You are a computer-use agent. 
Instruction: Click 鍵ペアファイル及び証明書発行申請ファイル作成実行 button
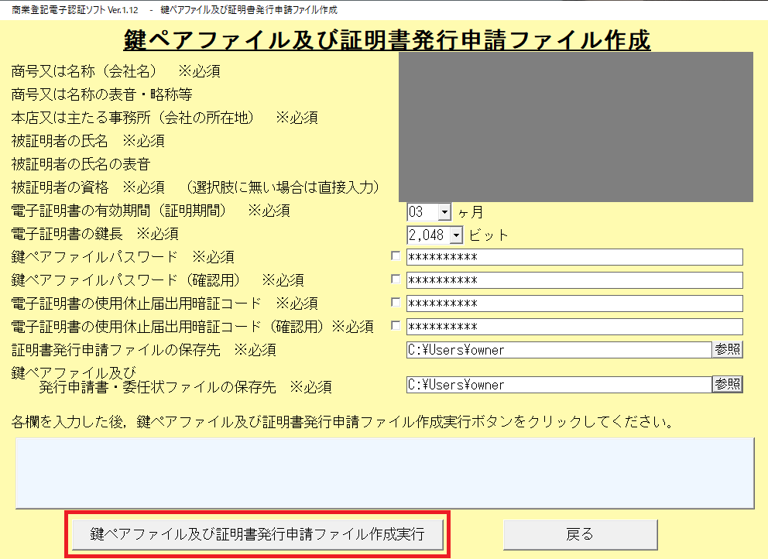[x=257, y=534]
